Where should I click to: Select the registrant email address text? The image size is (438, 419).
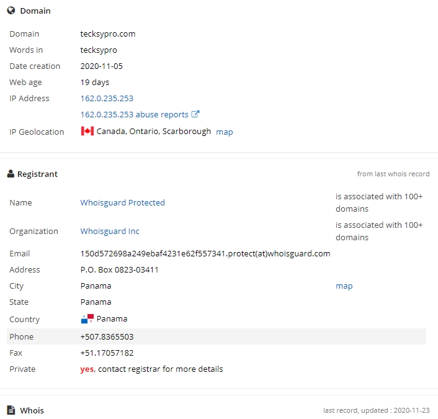205,253
